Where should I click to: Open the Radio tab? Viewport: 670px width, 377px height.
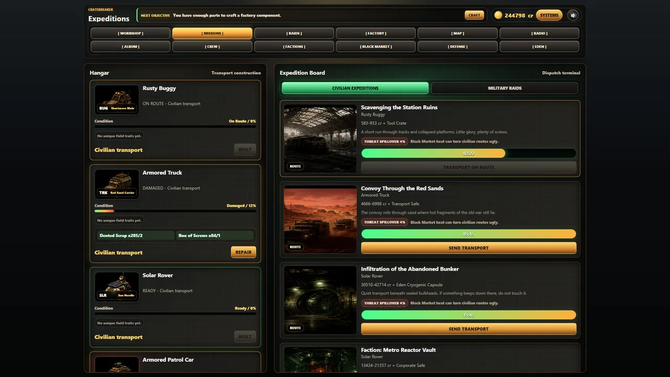[x=539, y=33]
